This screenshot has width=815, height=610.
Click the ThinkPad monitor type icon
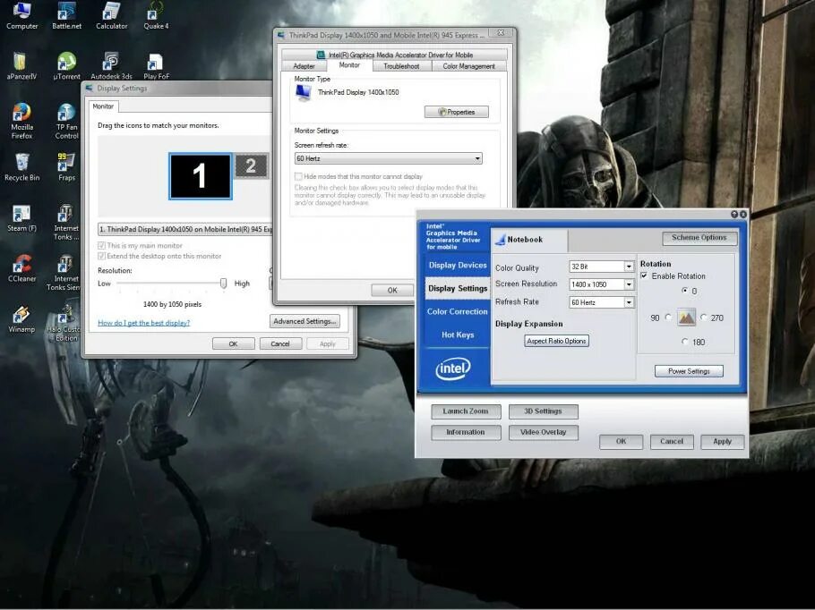coord(303,92)
